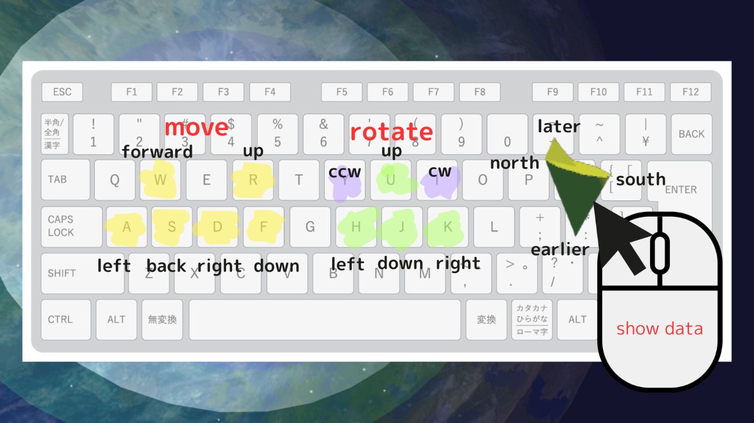
Task: Click the ESC key on the keyboard
Action: tap(62, 92)
